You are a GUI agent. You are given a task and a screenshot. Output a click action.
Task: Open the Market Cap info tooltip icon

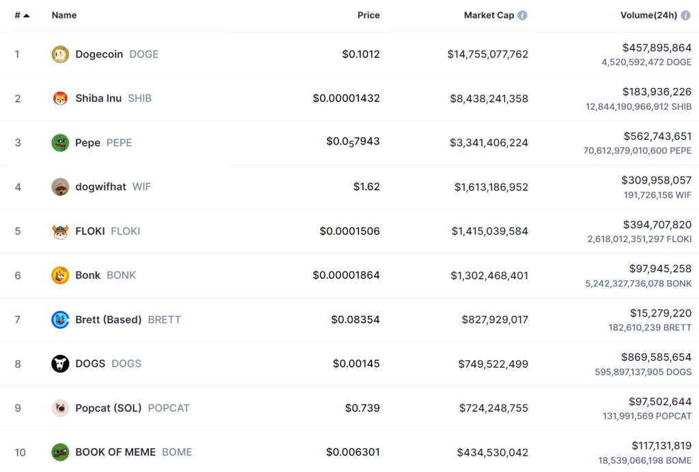(x=522, y=15)
